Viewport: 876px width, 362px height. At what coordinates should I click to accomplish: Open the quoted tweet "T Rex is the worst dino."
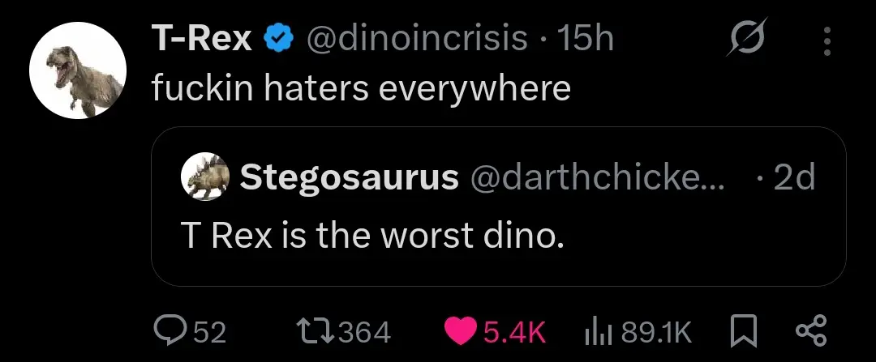371,235
